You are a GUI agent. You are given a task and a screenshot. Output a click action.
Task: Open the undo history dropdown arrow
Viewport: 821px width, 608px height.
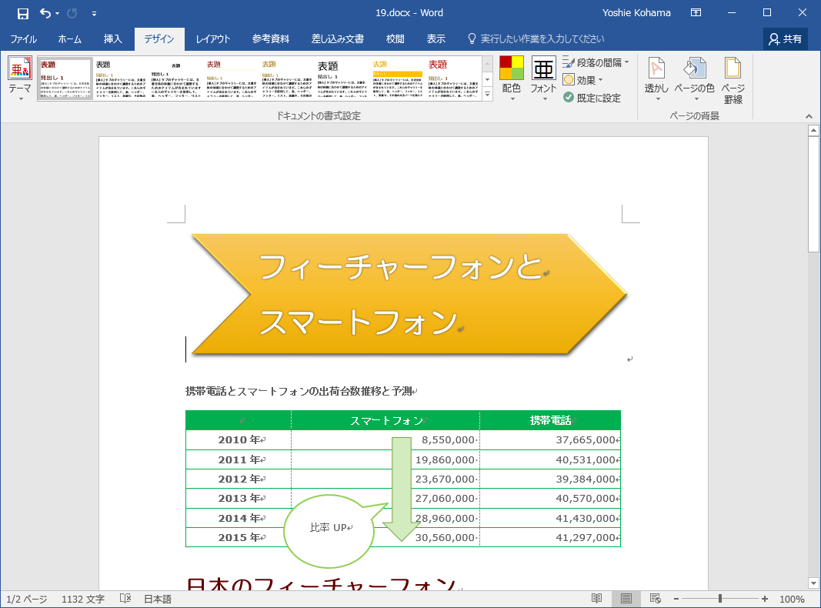click(58, 14)
